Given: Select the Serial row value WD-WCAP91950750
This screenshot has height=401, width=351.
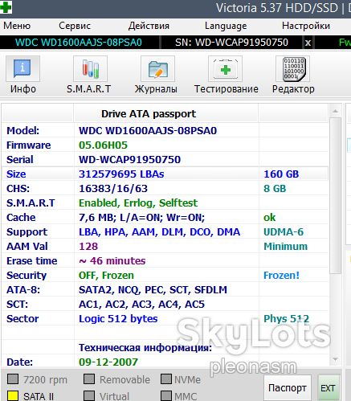Looking at the screenshot, I should pyautogui.click(x=129, y=160).
